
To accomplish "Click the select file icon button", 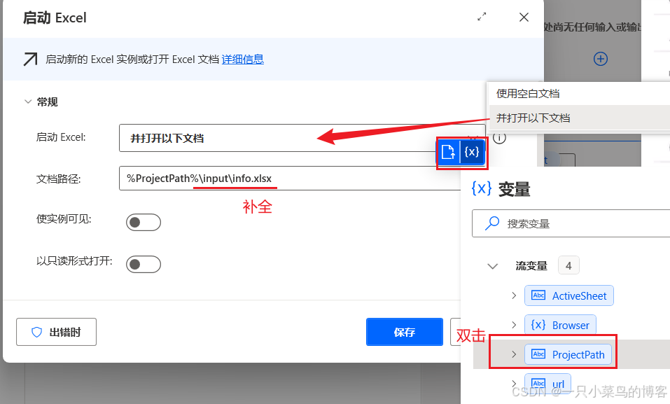I will [448, 152].
